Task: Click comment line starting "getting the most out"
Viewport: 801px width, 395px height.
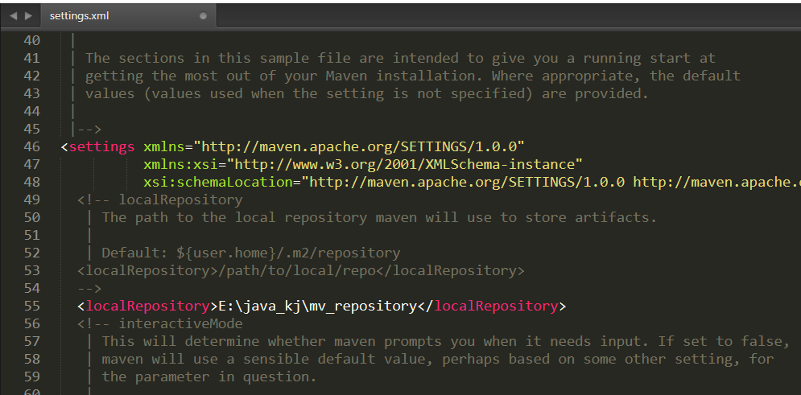Action: click(413, 76)
